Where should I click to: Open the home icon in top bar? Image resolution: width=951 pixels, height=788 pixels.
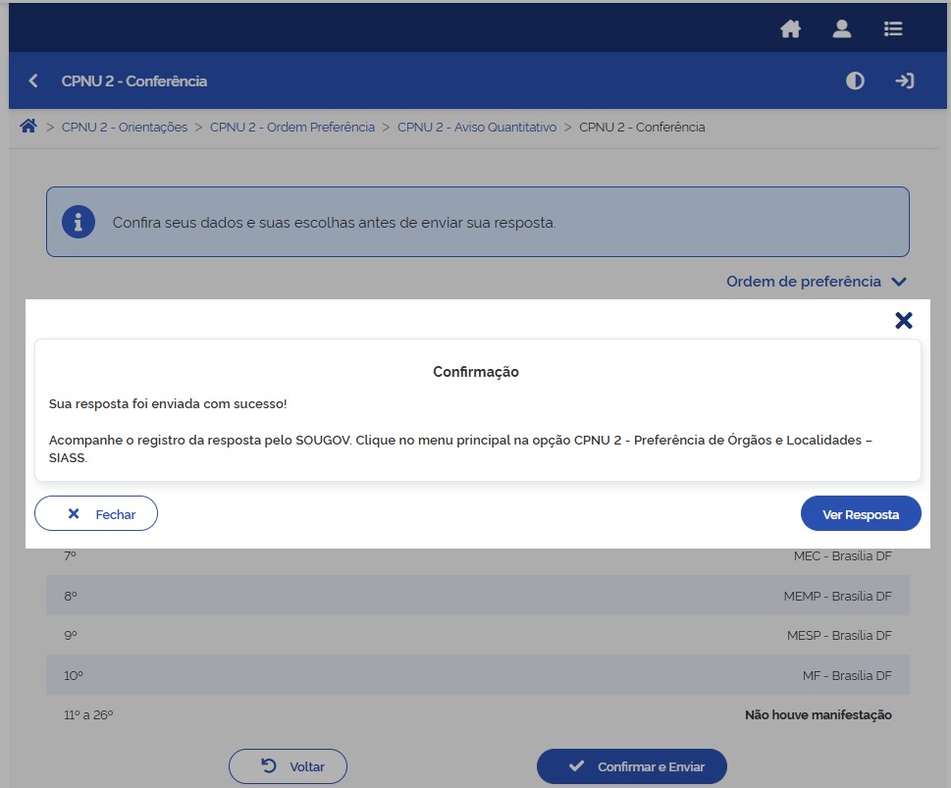790,28
